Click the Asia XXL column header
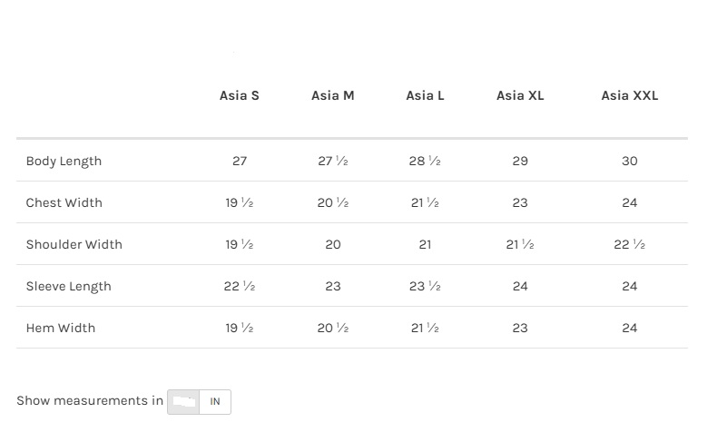 click(629, 95)
